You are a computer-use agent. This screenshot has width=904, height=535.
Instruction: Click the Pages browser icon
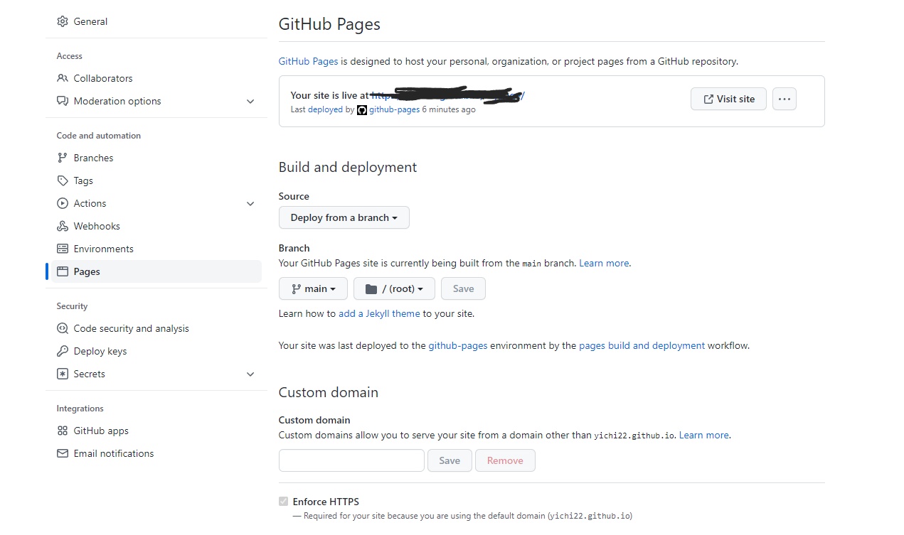(63, 271)
